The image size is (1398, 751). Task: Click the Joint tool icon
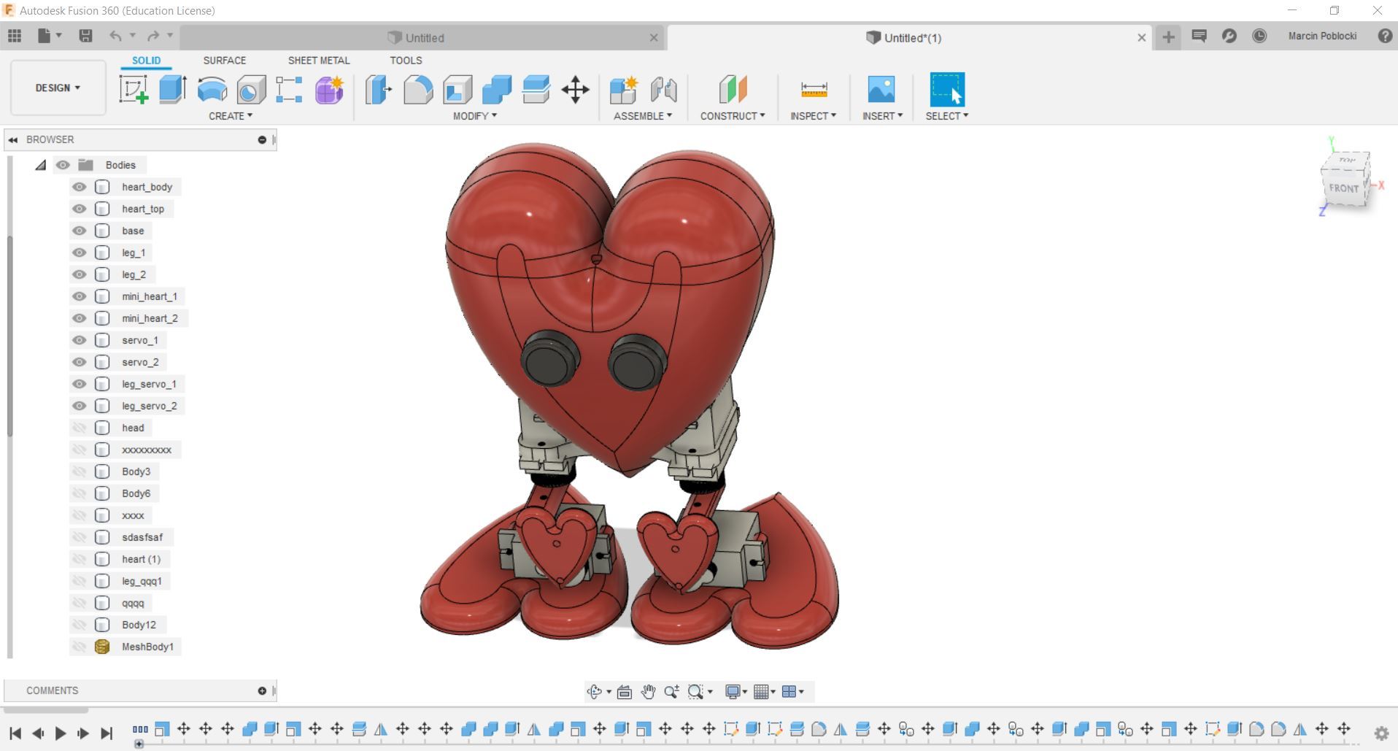click(x=663, y=90)
